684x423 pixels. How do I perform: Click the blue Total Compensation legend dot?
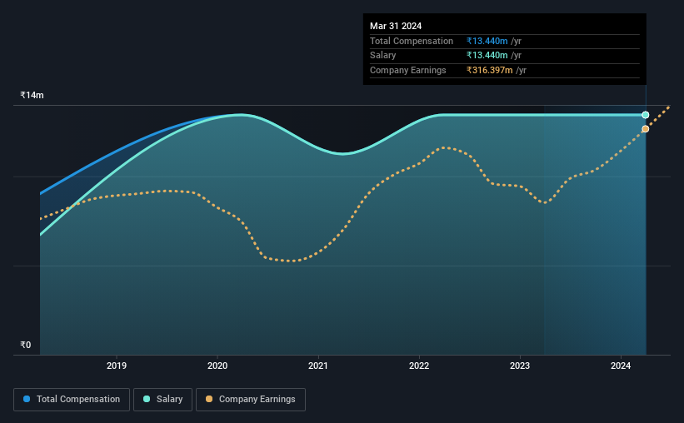(x=27, y=399)
